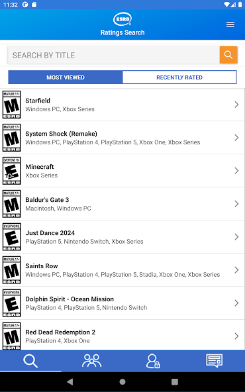245x392 pixels.
Task: Tap the orange search magnifier button
Action: [228, 55]
